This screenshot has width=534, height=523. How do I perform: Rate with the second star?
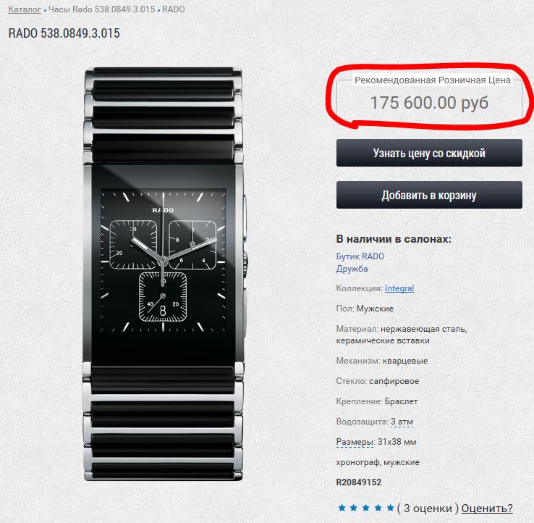coord(354,508)
